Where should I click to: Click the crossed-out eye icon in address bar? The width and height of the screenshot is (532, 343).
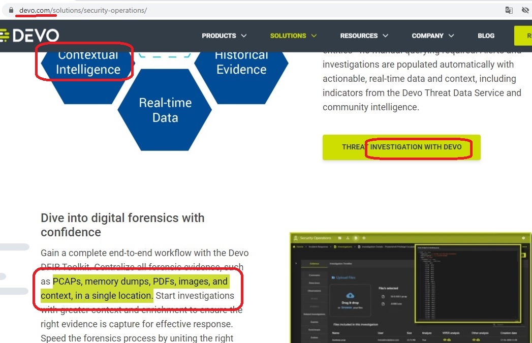[x=525, y=10]
